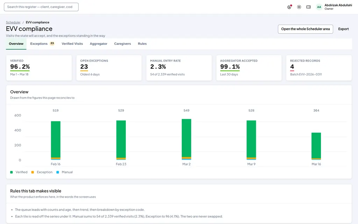
Task: Click the 529 value label above Feb 23
Action: point(121,110)
